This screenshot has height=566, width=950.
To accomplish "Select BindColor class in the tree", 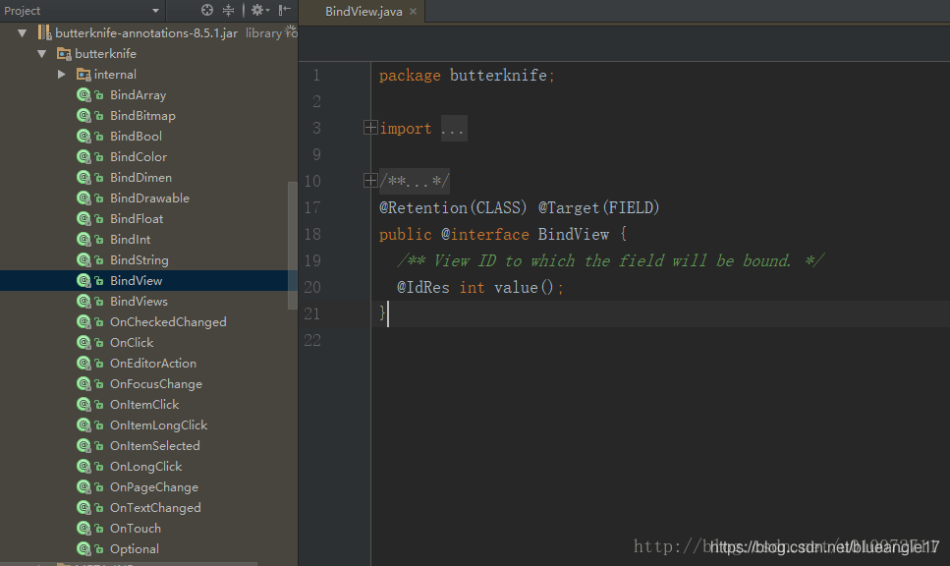I will pos(139,157).
